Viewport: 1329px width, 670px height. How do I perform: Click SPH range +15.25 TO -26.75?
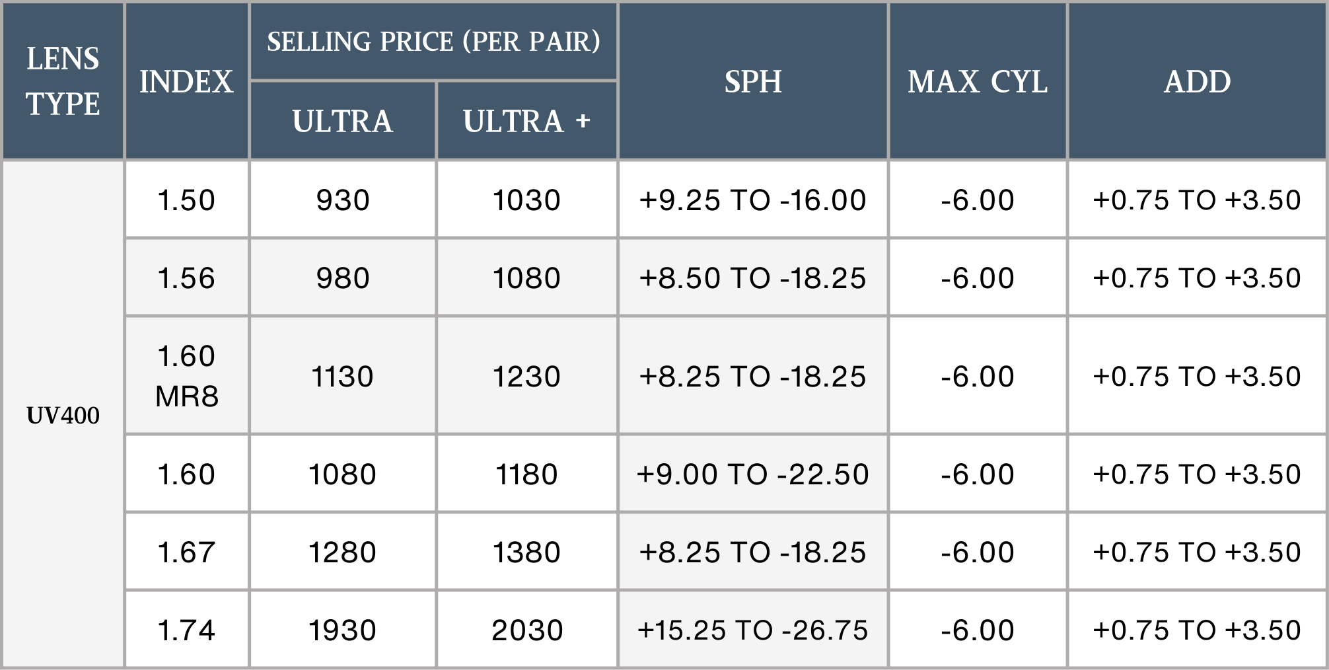752,630
